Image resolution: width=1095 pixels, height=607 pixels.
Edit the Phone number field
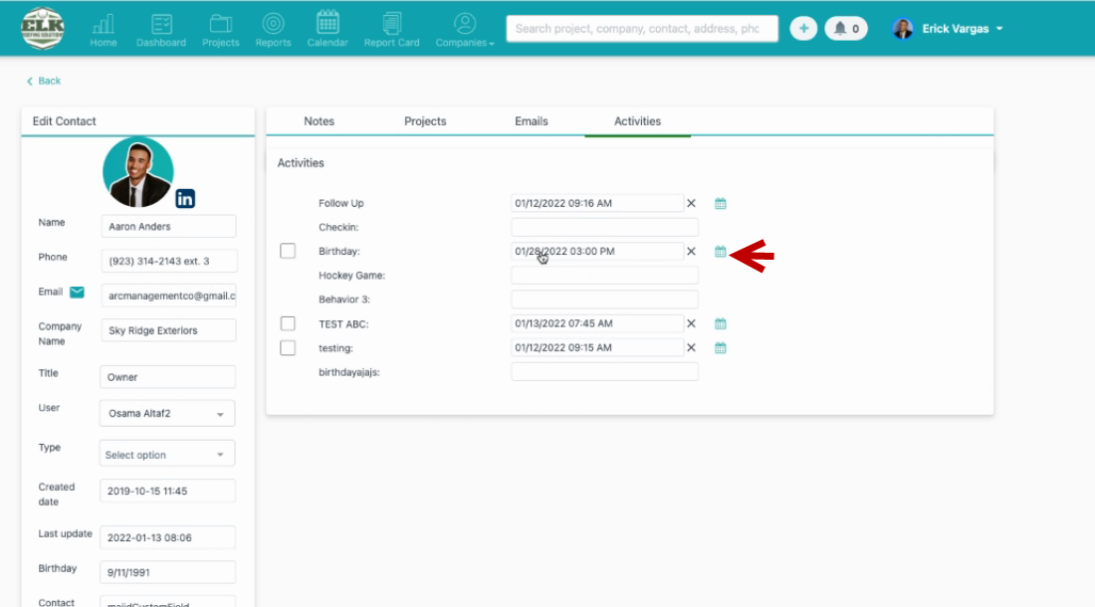[169, 261]
